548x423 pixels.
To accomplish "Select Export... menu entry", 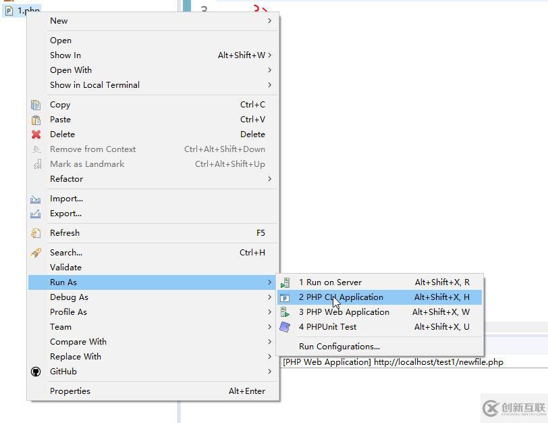I will click(153, 214).
